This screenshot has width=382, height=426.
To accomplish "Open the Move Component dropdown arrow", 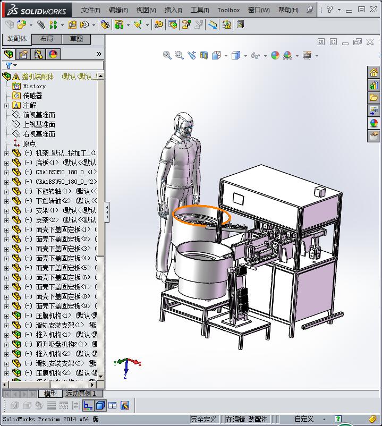I will tap(94, 25).
